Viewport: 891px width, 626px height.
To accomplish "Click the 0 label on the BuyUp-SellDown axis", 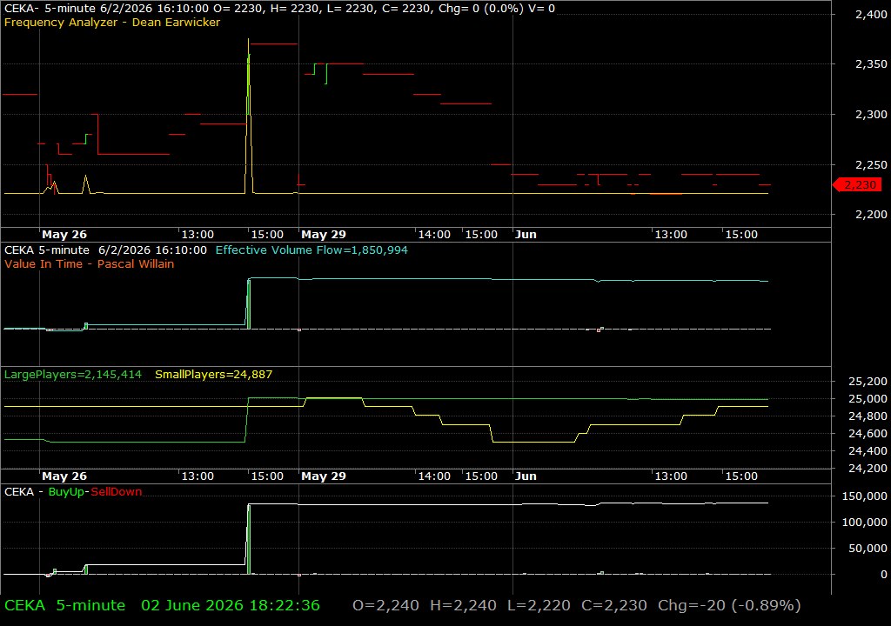I will point(884,575).
